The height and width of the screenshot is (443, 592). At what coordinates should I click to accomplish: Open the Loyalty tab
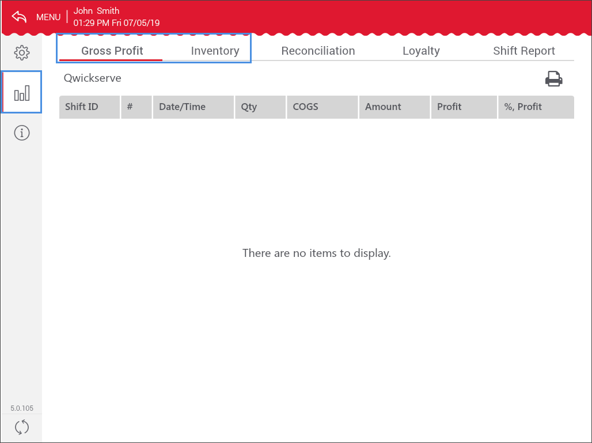click(x=421, y=51)
